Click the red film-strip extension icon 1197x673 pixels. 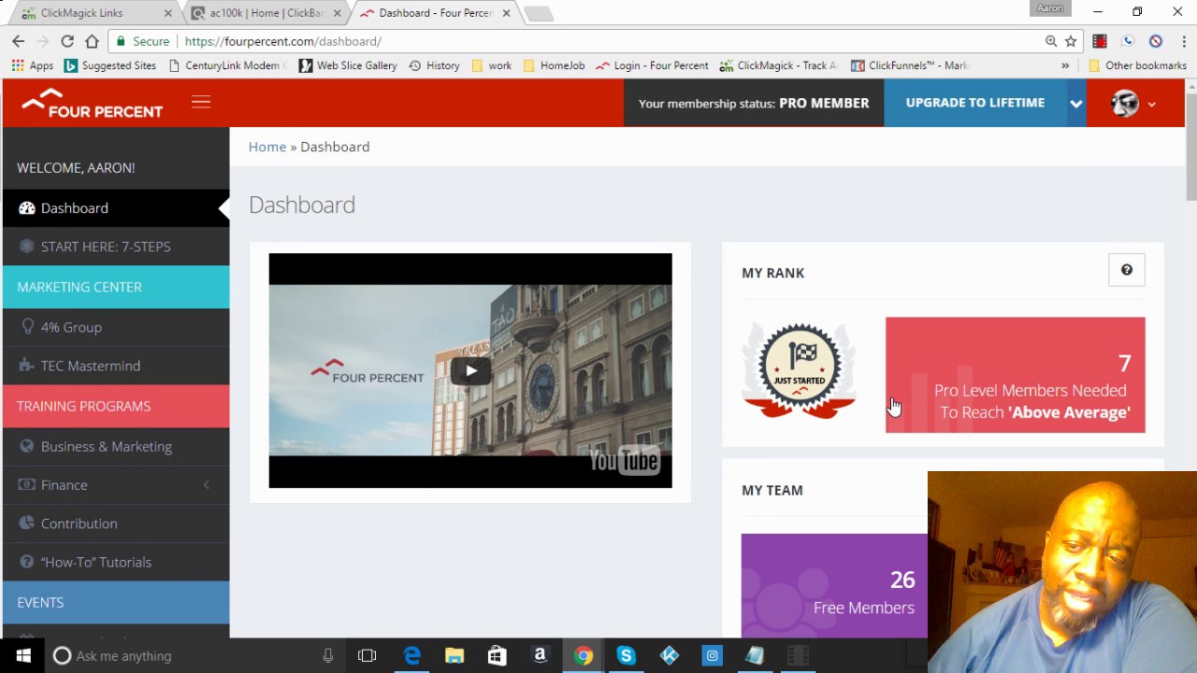[1100, 41]
